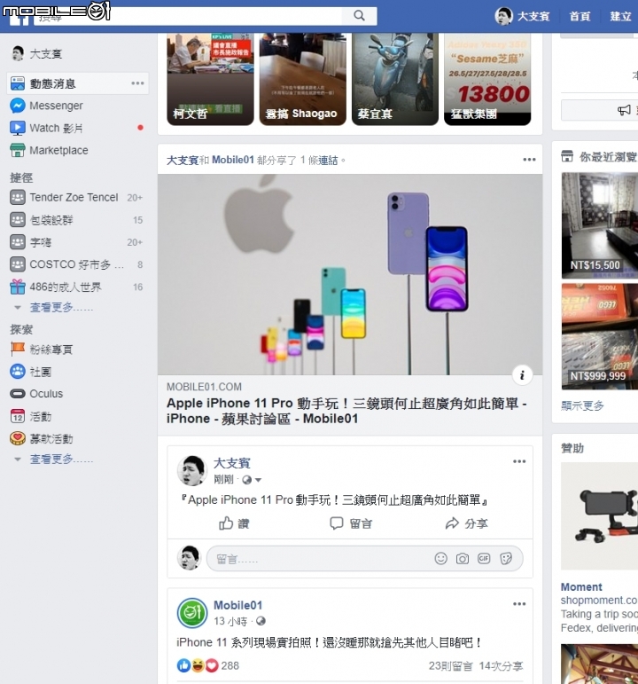
Task: View 醬搞 Shaogao story card
Action: 302,79
